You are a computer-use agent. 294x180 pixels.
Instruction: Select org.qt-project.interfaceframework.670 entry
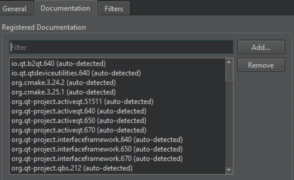(x=118, y=159)
